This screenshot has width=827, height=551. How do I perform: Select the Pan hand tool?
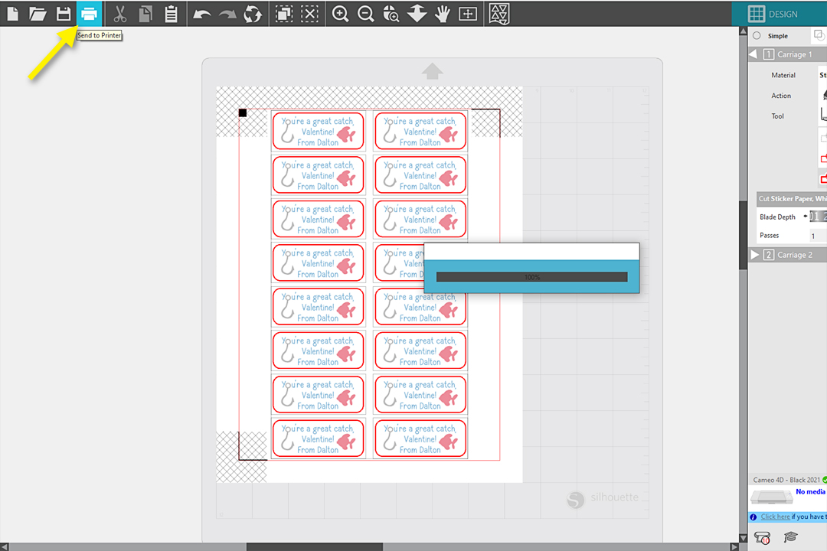coord(443,14)
